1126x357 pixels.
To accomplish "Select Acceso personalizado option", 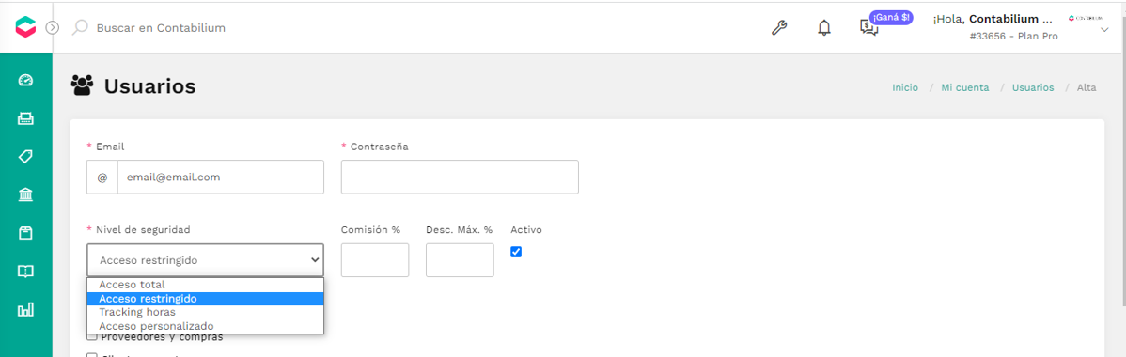I will tap(206, 325).
